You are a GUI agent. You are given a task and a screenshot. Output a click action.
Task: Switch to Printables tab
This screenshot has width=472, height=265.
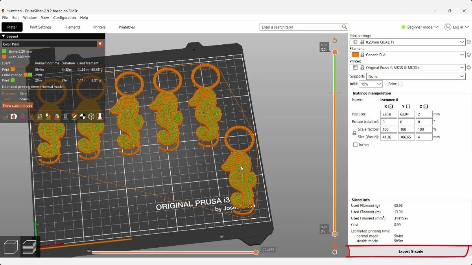(x=127, y=27)
